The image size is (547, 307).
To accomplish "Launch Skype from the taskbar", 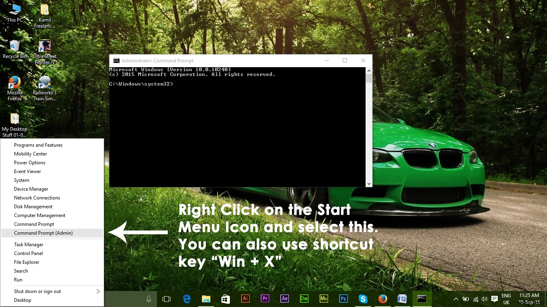I will click(363, 299).
